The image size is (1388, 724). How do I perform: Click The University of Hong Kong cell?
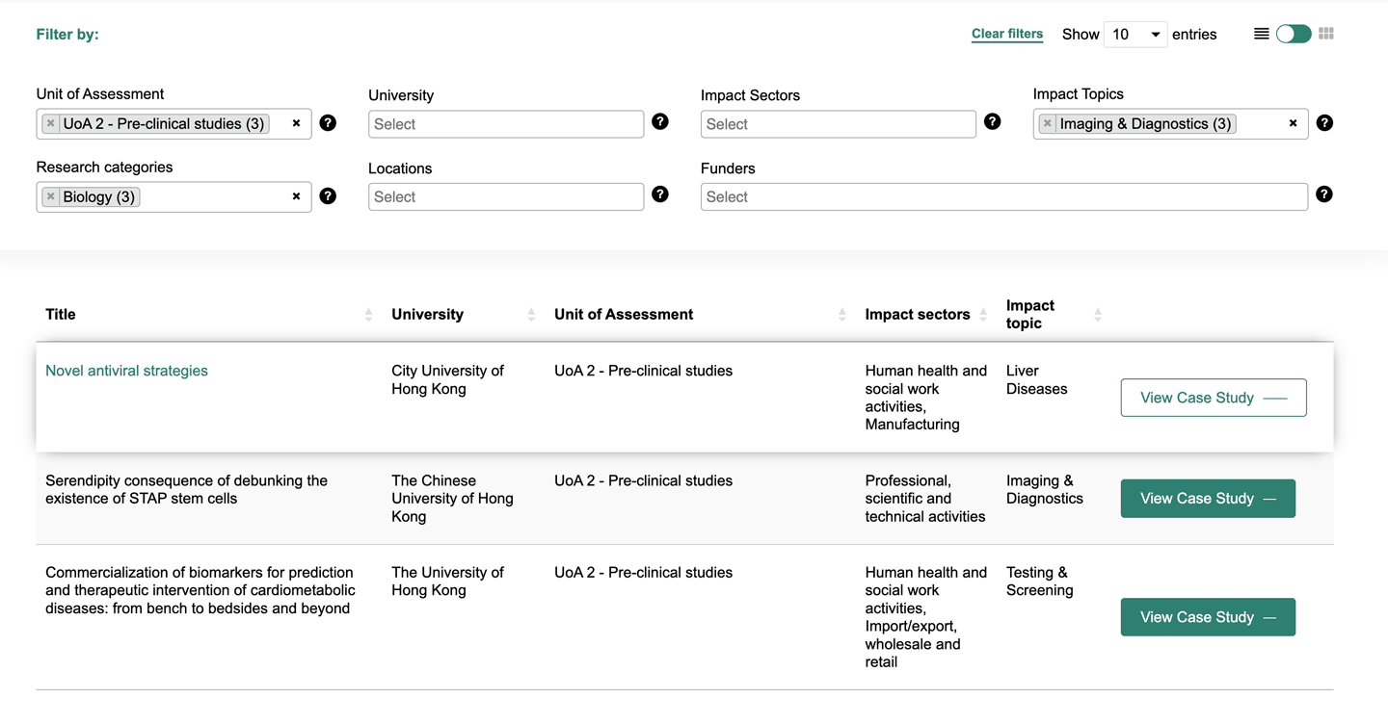click(x=447, y=582)
